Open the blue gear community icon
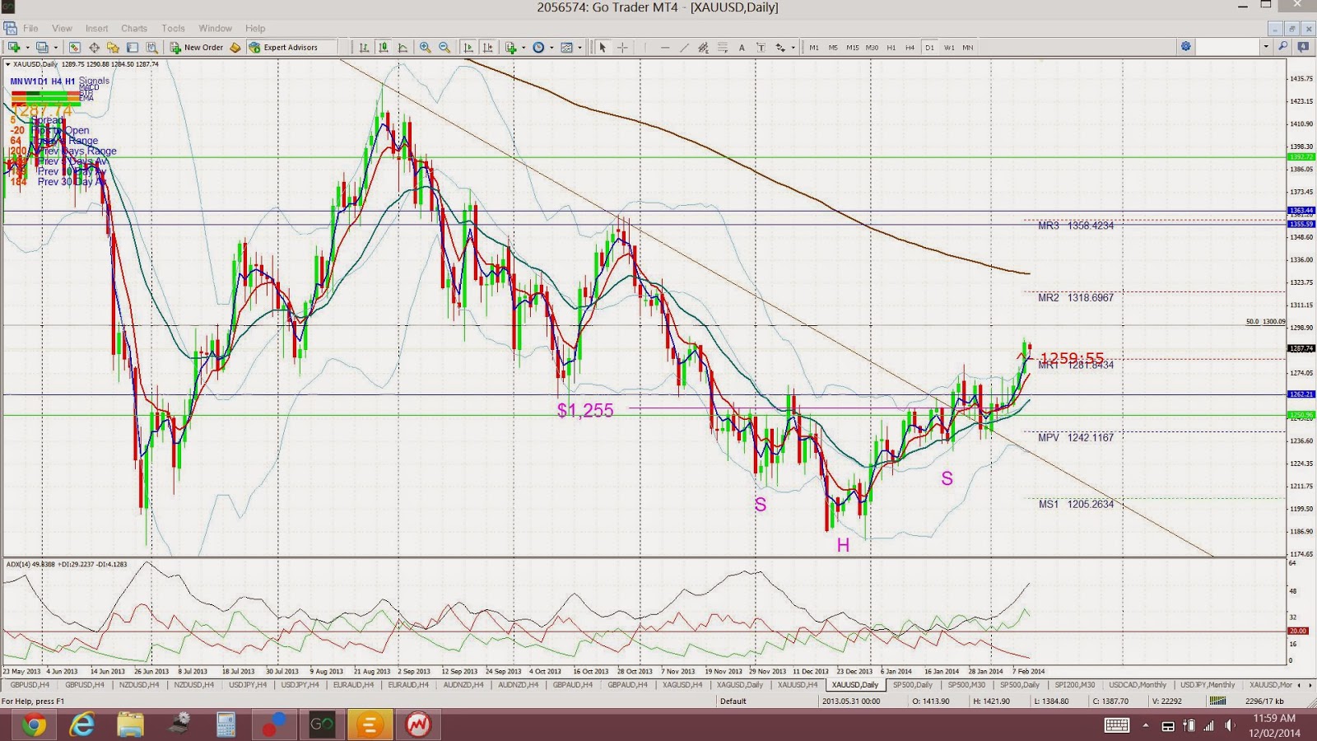This screenshot has height=741, width=1317. 1186,47
